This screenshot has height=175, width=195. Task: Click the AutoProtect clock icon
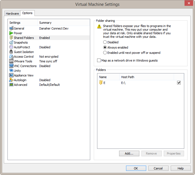coord(11,47)
